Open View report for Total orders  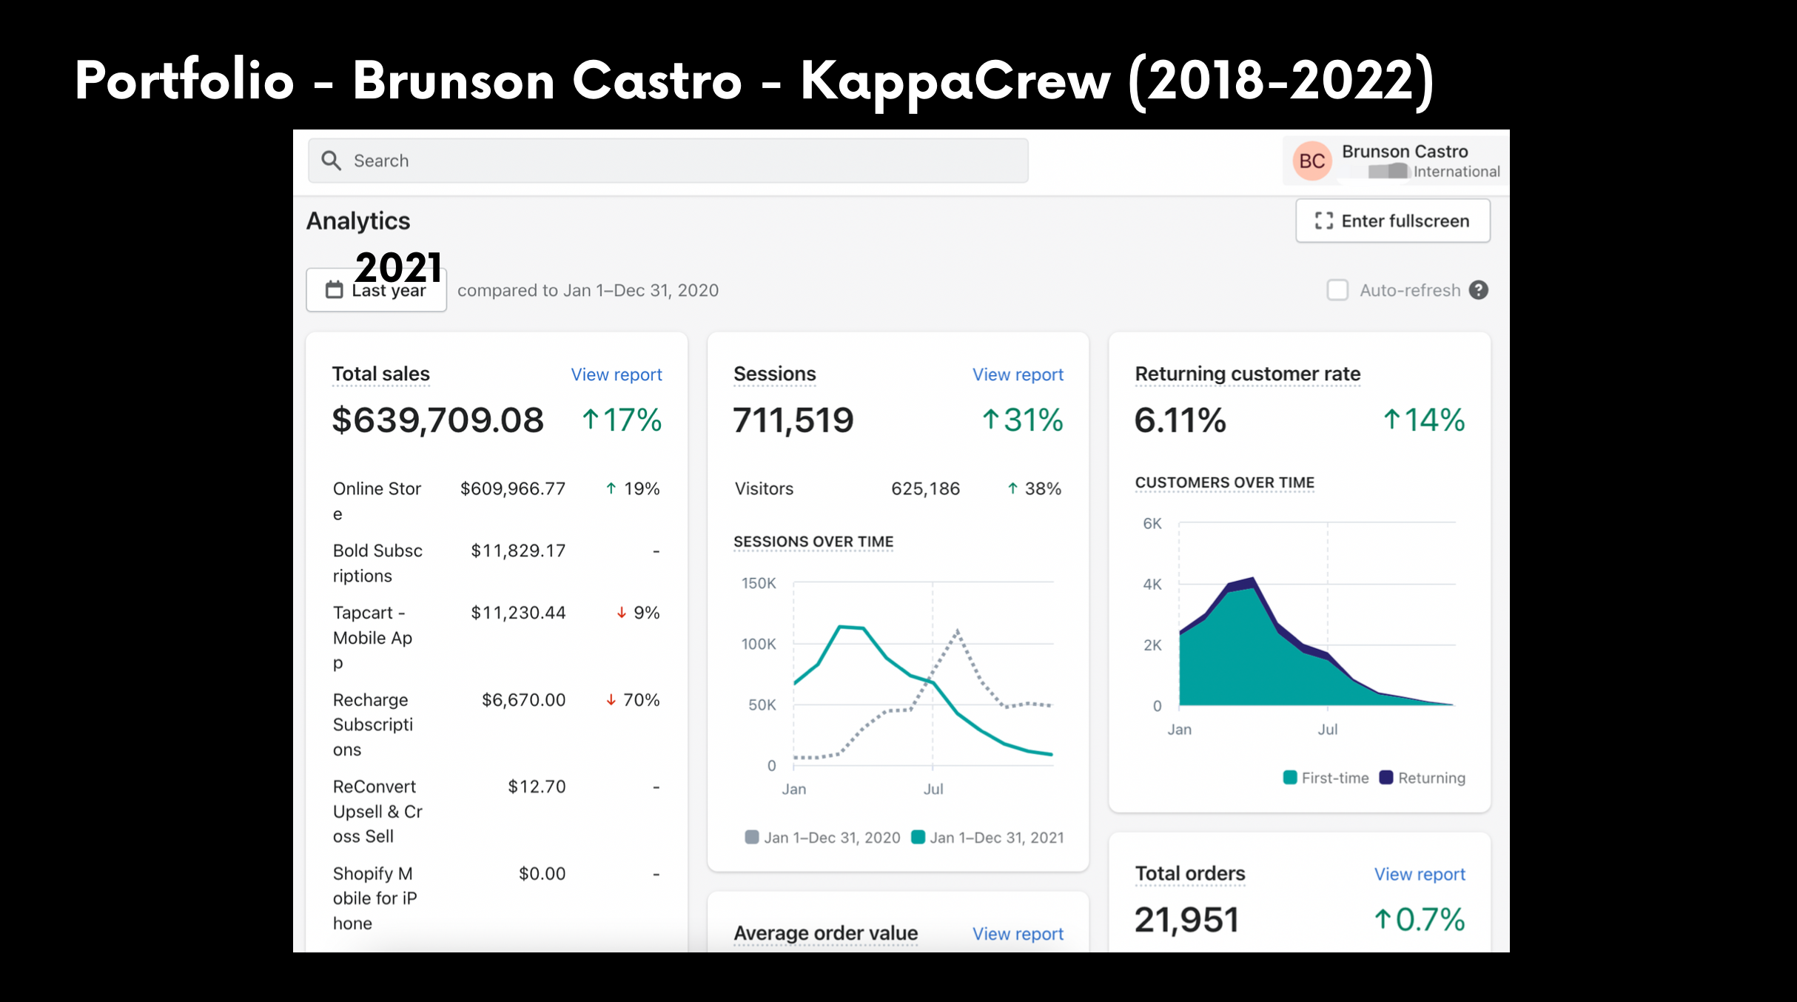click(1420, 874)
